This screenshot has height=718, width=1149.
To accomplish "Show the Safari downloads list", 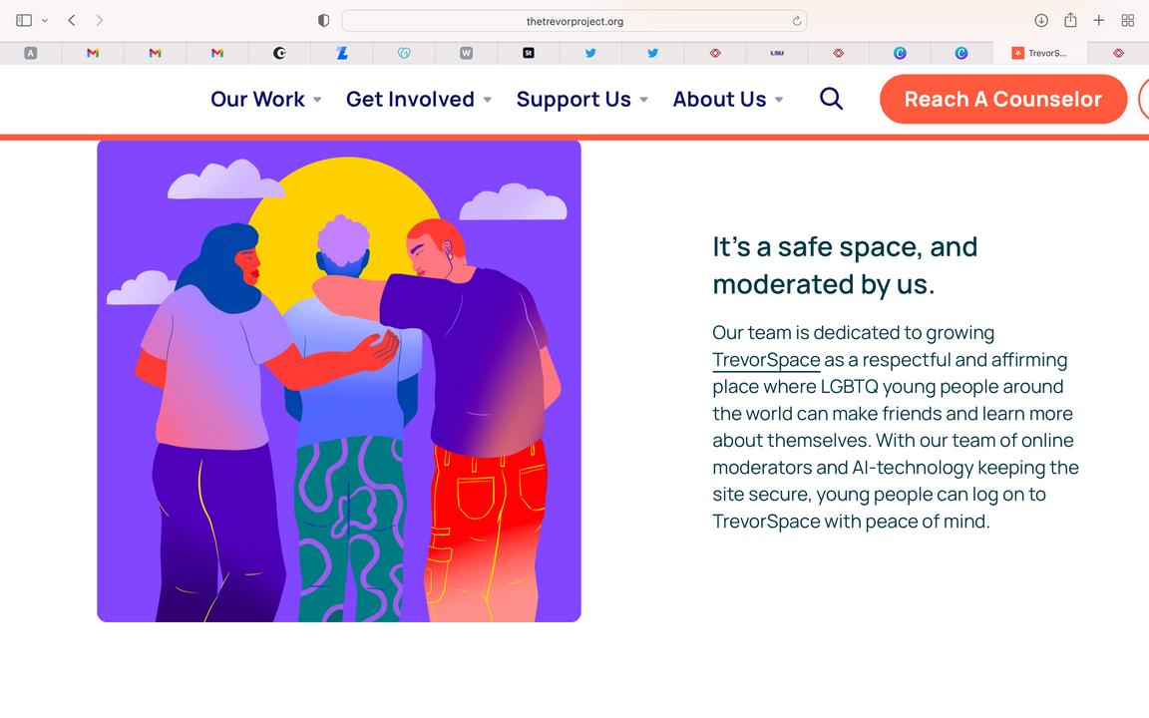I will (1040, 21).
